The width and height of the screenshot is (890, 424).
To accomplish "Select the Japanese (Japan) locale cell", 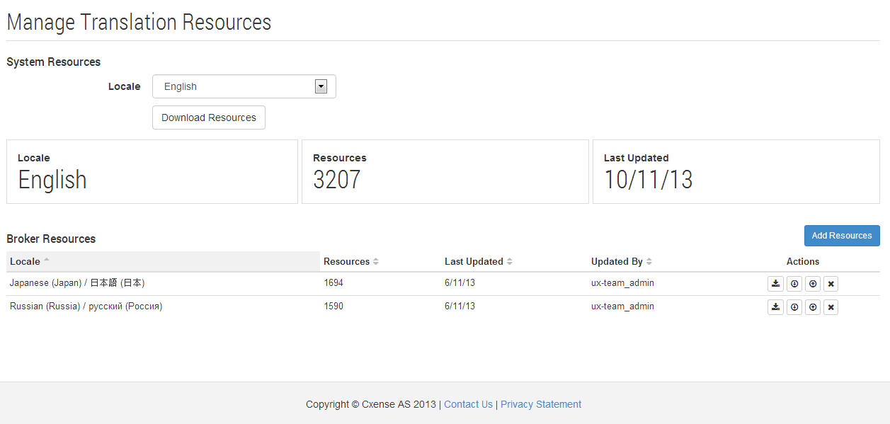I will click(163, 283).
